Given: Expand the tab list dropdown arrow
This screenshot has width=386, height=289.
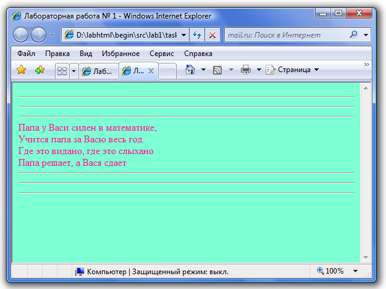Looking at the screenshot, I should tap(73, 71).
